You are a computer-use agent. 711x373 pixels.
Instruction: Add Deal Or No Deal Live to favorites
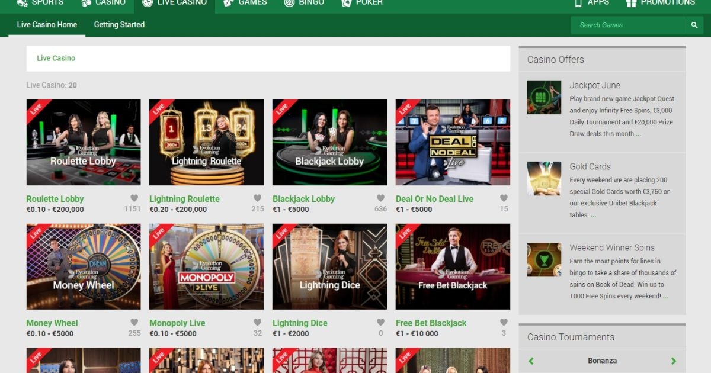pos(504,198)
